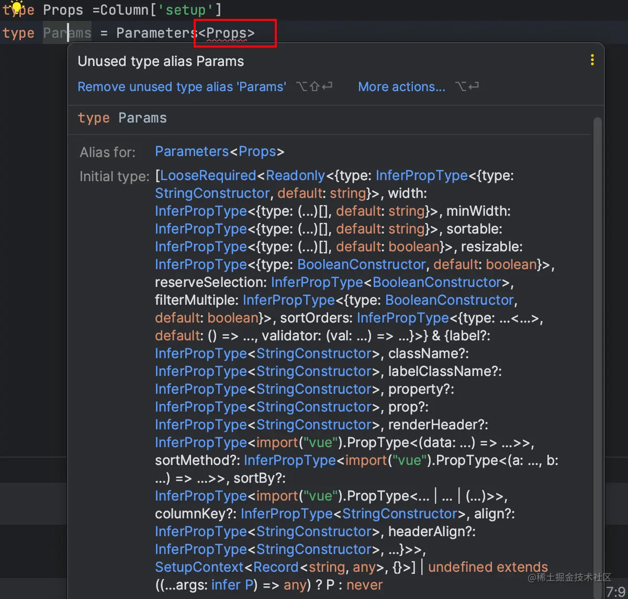
Task: Open the 'More actions...' link
Action: click(401, 87)
